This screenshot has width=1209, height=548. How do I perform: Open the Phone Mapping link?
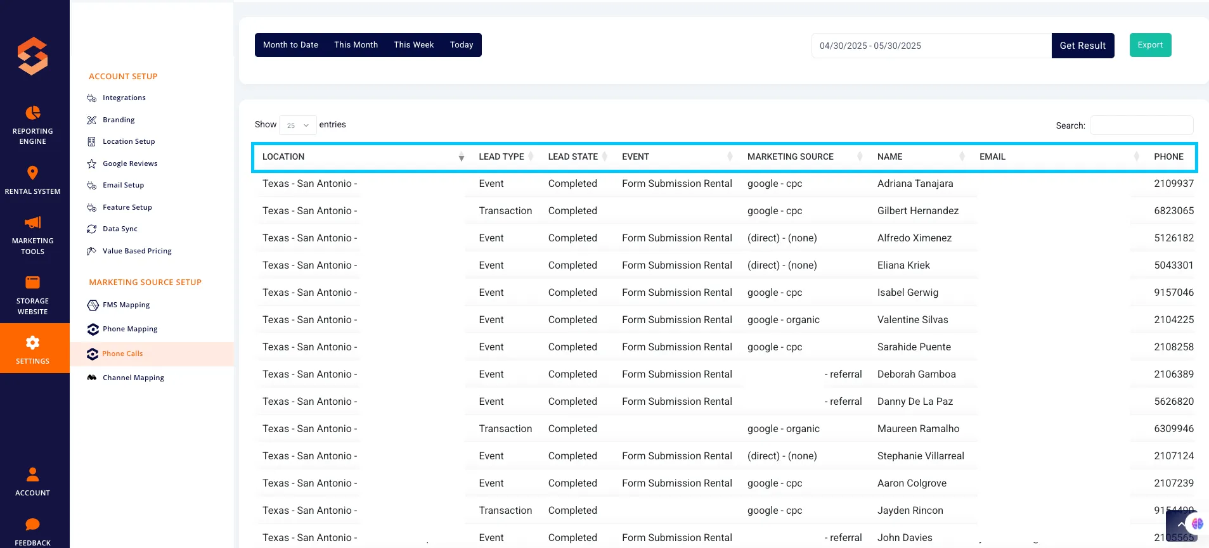click(x=130, y=329)
